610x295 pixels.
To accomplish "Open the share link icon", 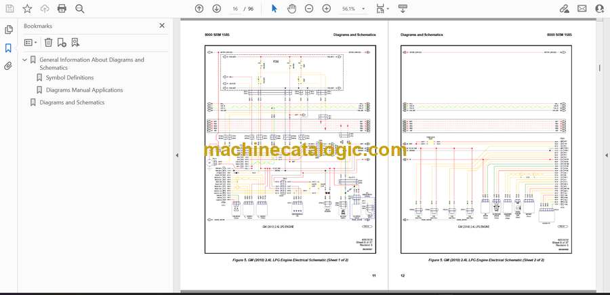I will (564, 9).
